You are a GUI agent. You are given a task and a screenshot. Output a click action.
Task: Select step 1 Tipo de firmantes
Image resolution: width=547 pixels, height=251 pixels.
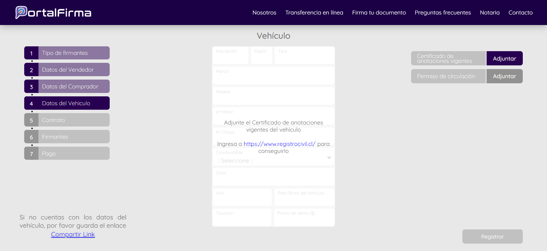67,53
